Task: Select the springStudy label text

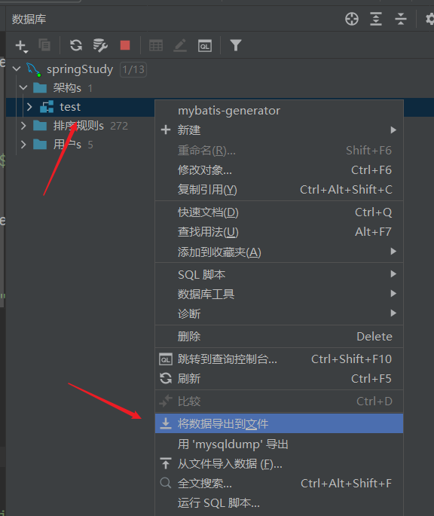Action: pyautogui.click(x=80, y=69)
